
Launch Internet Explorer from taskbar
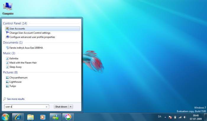point(18,117)
